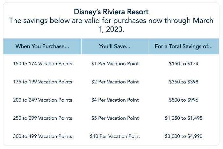Click the "300 to 499 Vacation Points" cell
This screenshot has width=223, height=149.
coord(42,136)
